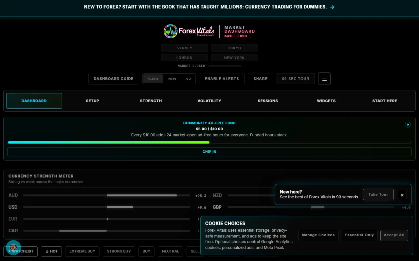This screenshot has height=261, width=419.
Task: Click the community fund progress bar
Action: 209,142
